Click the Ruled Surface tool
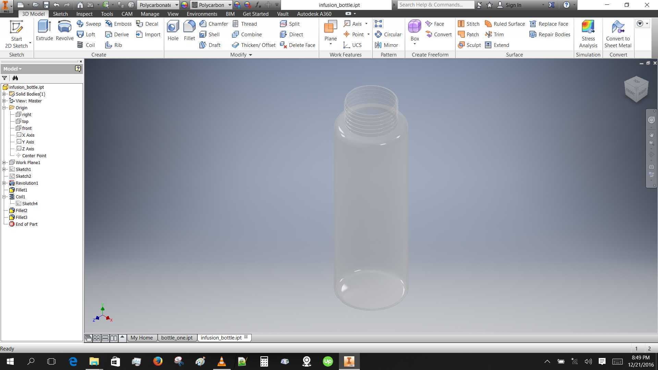The width and height of the screenshot is (658, 370). (505, 24)
